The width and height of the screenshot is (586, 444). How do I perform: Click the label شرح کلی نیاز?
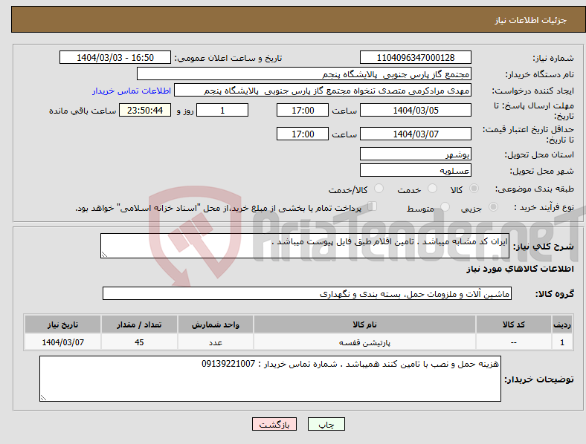(x=543, y=247)
